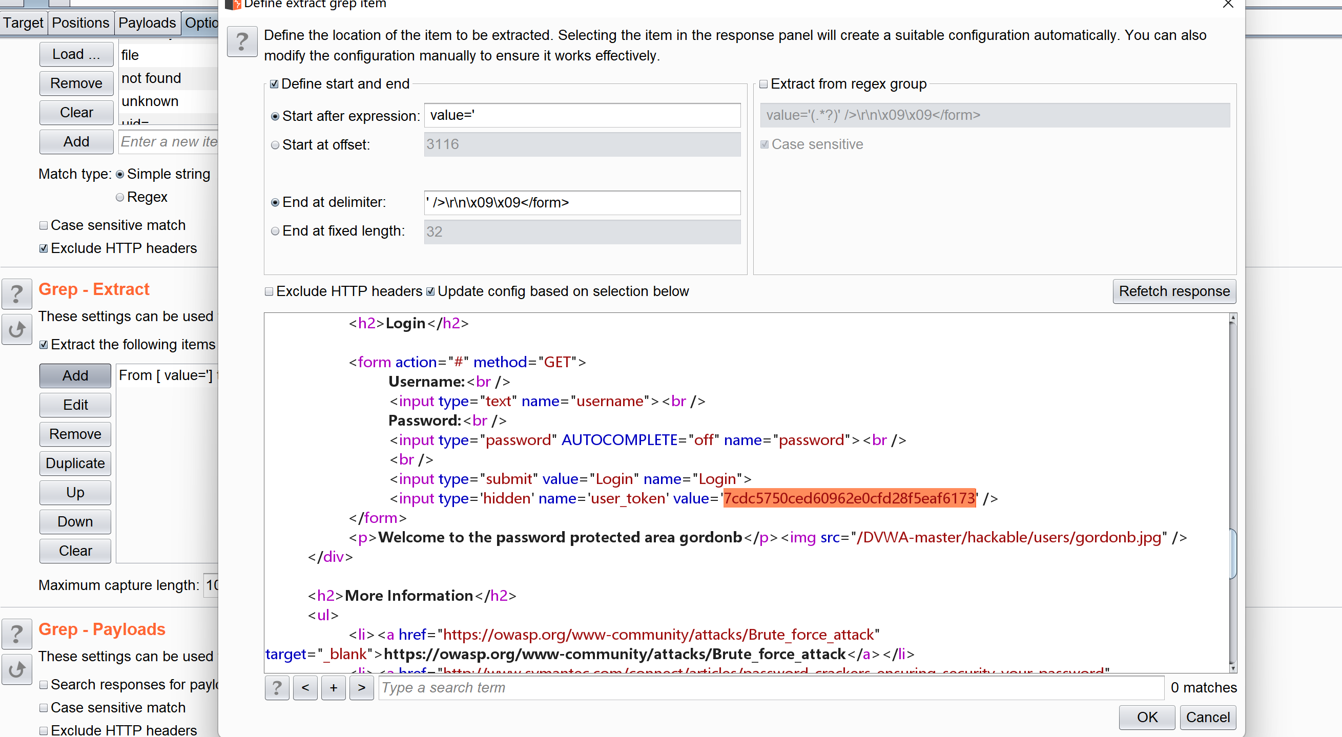
Task: Switch to Target tab
Action: (x=24, y=23)
